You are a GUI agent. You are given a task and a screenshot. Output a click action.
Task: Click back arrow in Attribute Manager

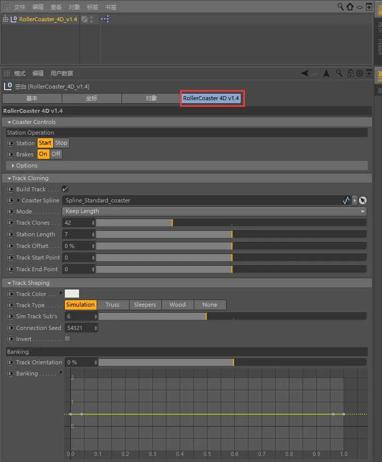click(305, 73)
